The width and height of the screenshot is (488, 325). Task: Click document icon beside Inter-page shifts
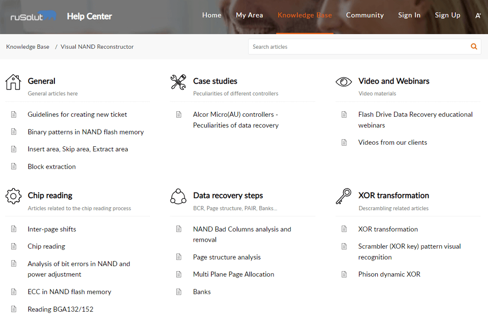(x=14, y=229)
